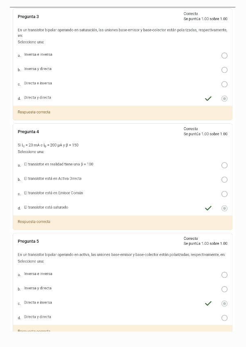Select option d 'Directa y directa' in Pregunta 5
Screen dimensions: 246x347
click(x=224, y=318)
